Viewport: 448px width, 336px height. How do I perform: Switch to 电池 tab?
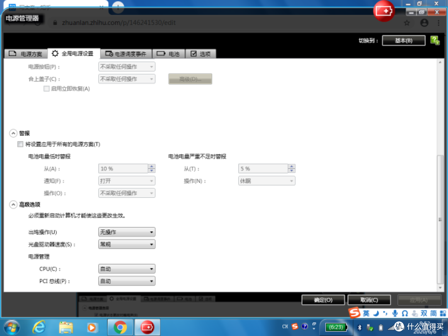pos(168,54)
